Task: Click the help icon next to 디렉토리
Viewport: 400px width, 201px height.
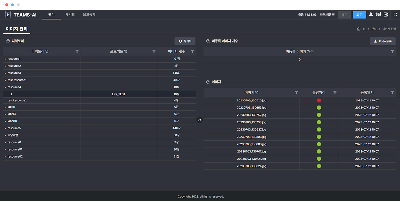Action: [7, 41]
